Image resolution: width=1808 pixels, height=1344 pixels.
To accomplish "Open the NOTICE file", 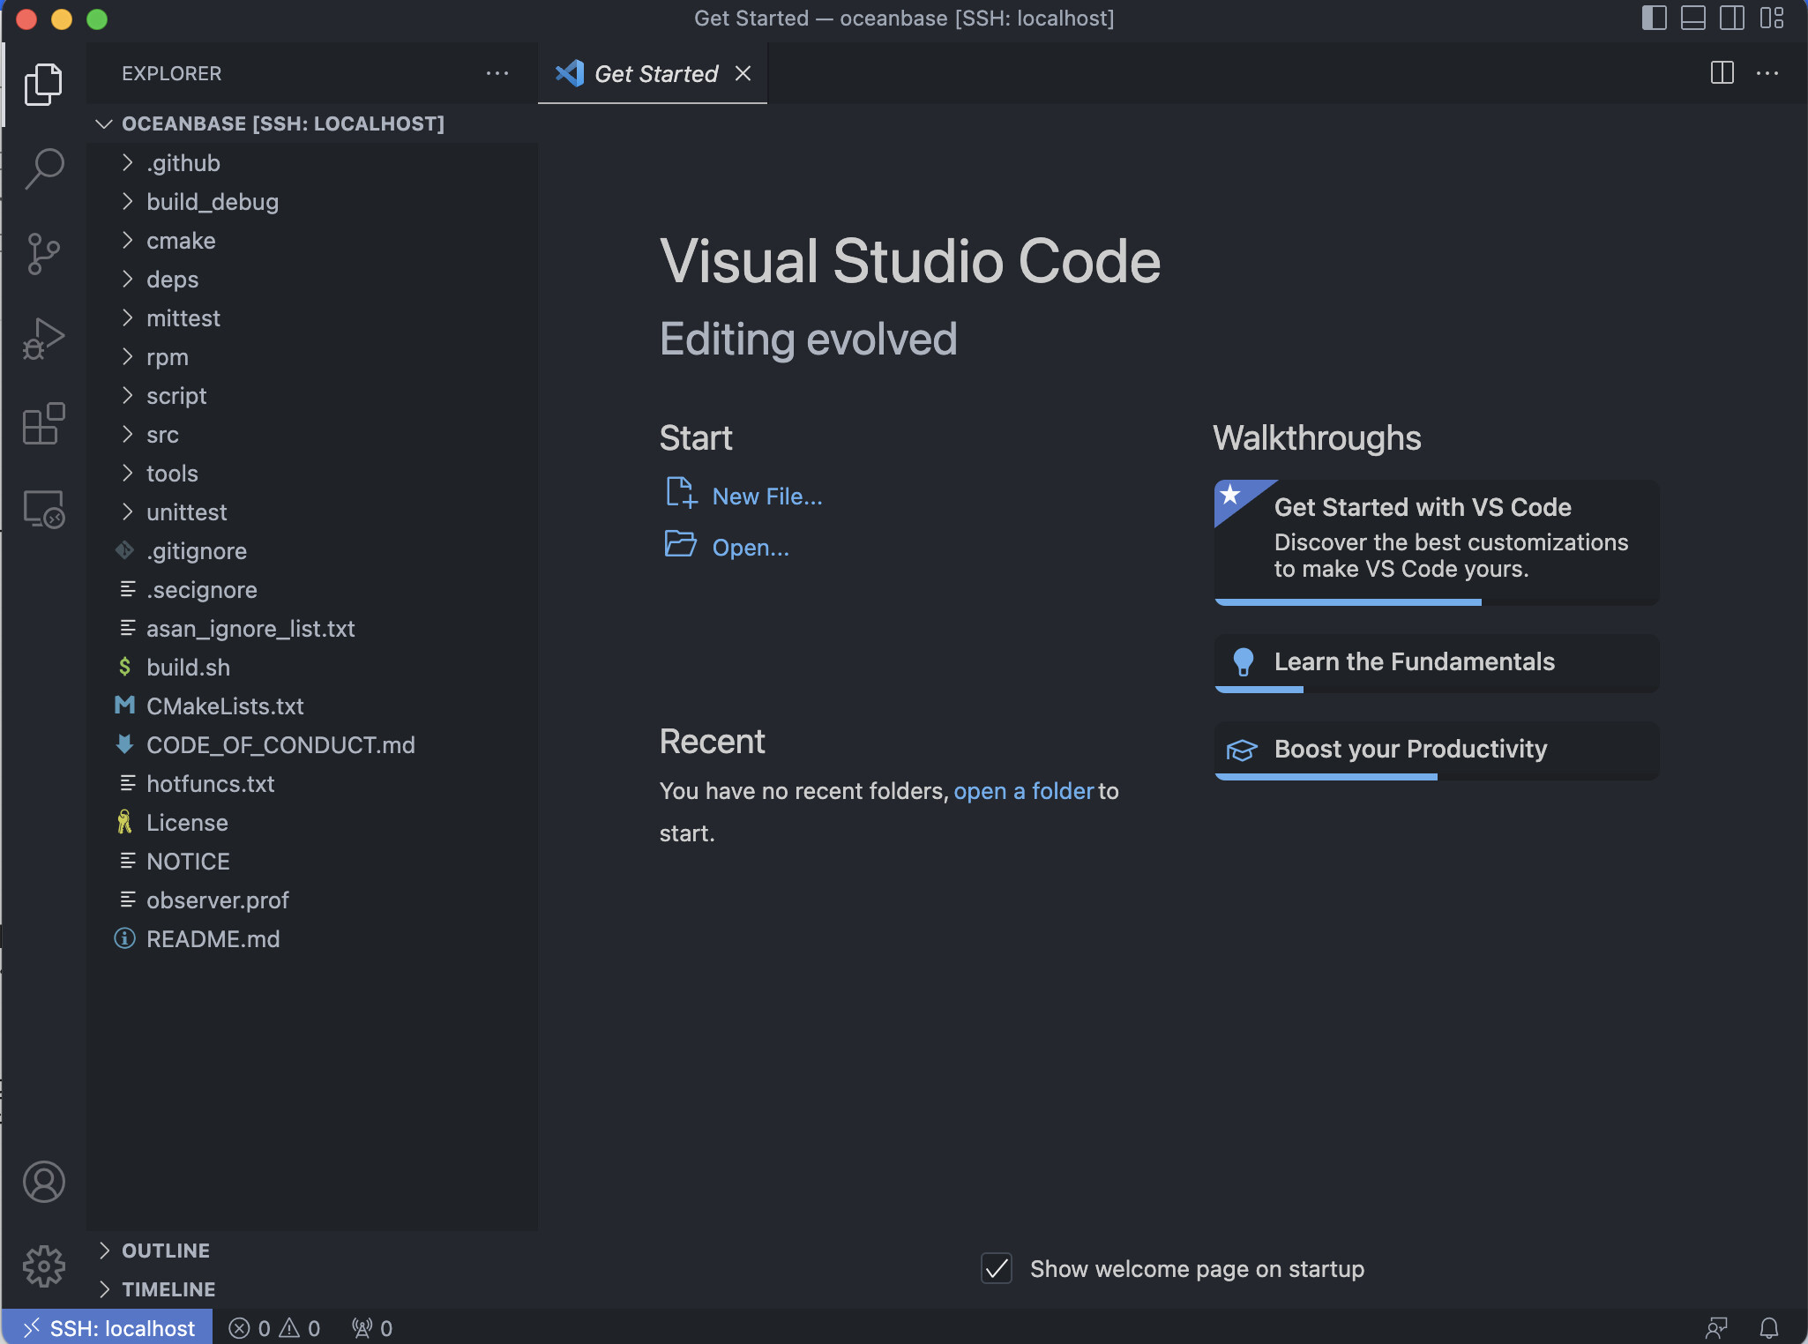I will click(x=312, y=861).
